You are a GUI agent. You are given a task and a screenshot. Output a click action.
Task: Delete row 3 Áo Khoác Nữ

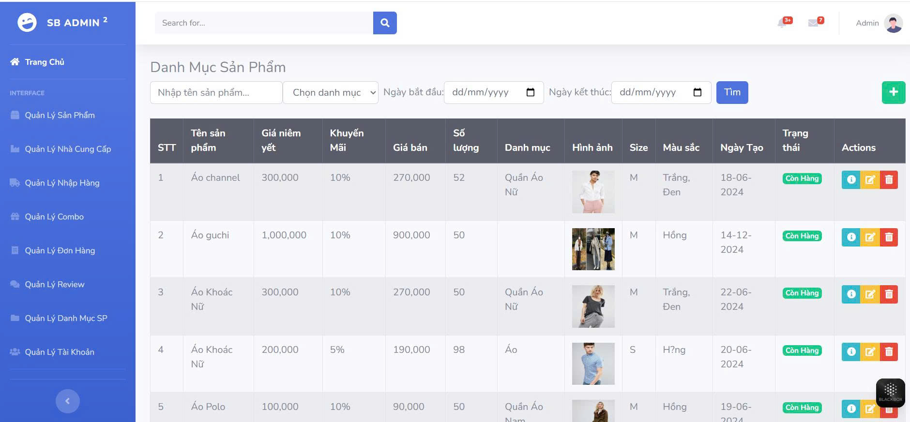pos(889,294)
